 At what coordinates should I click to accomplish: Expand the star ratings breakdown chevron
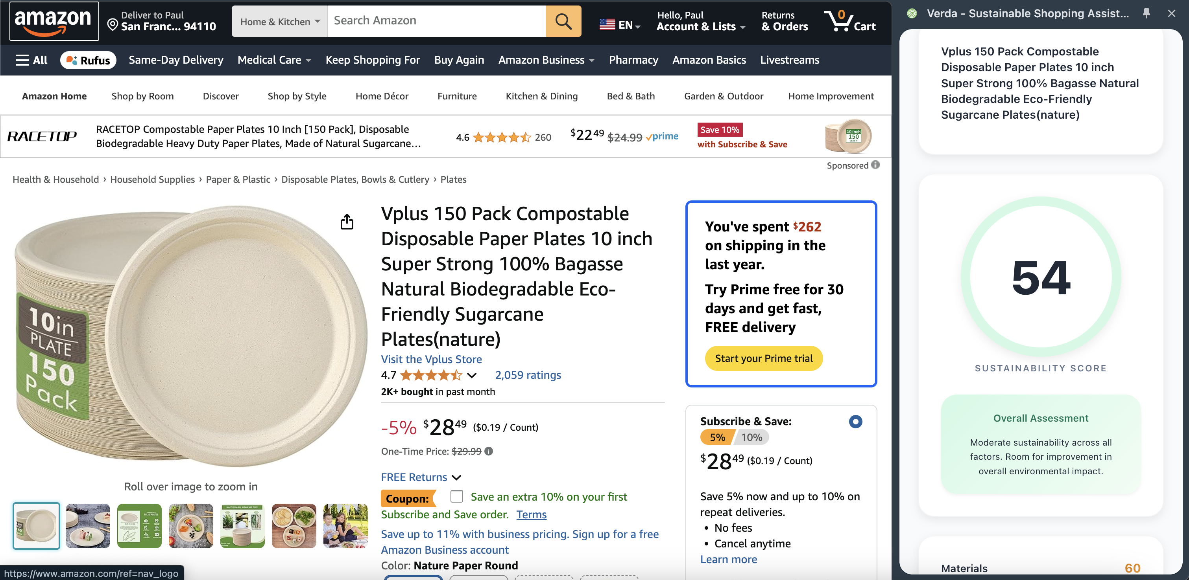tap(471, 375)
